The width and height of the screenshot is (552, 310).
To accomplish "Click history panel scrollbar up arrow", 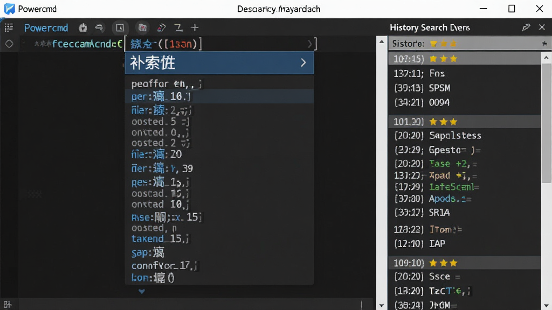I will (546, 57).
